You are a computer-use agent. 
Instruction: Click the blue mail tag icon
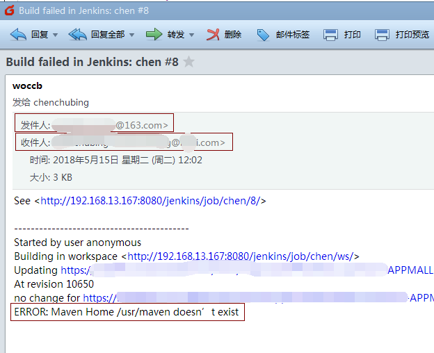263,35
